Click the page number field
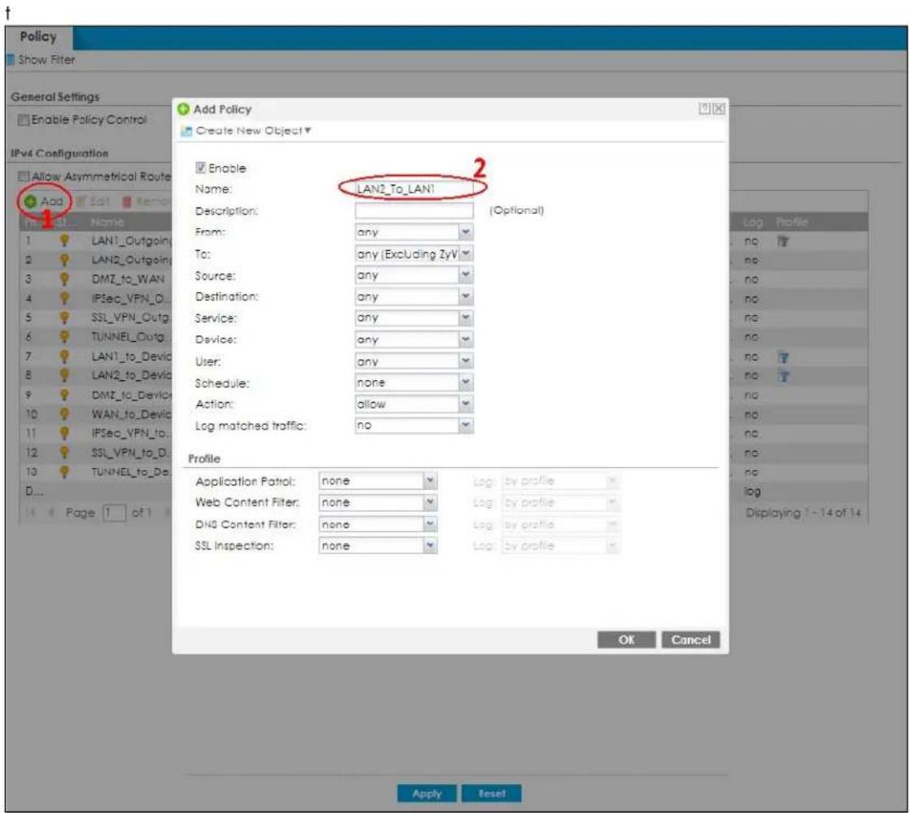Viewport: 910px width, 813px height. coord(114,513)
